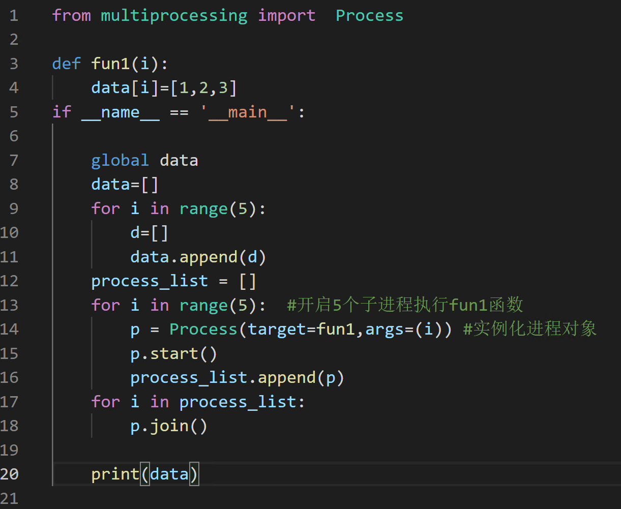Click the '__main__' string literal
The width and height of the screenshot is (621, 509).
(248, 112)
